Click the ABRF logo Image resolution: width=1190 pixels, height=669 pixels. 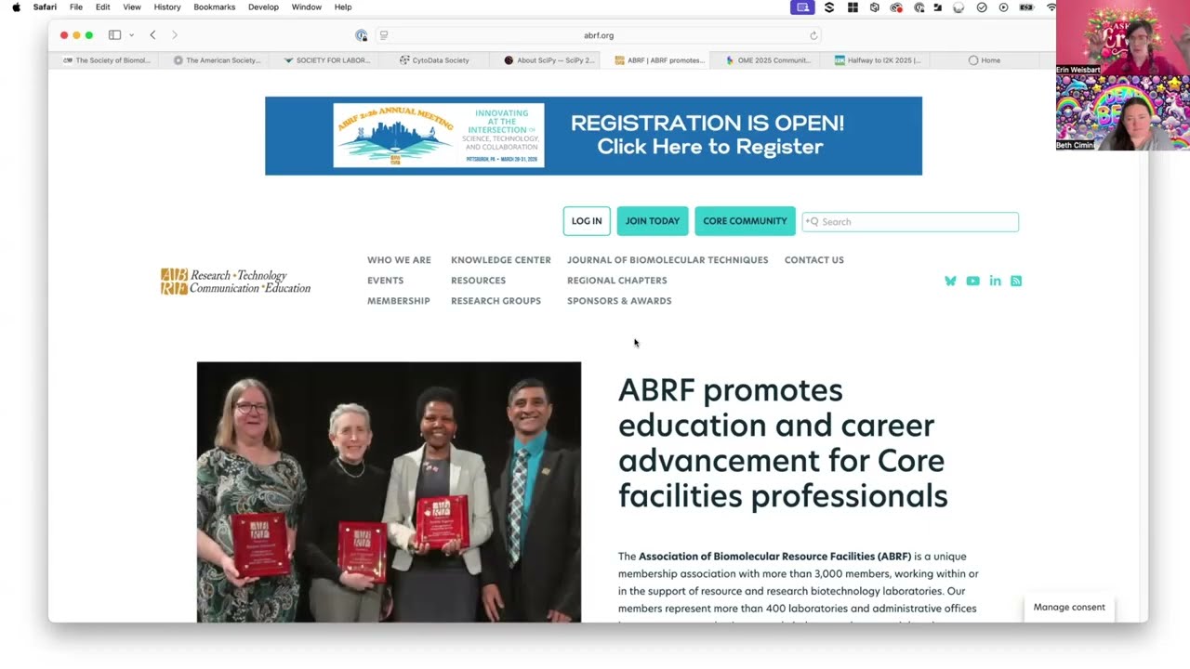click(x=235, y=282)
